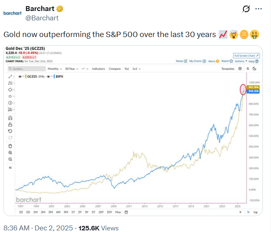Screen dimensions: 271x232
Task: Undo the last chart action
Action: click(x=10, y=131)
